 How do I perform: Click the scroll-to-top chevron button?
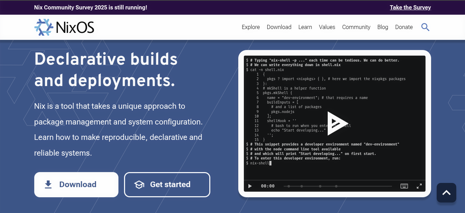[446, 193]
